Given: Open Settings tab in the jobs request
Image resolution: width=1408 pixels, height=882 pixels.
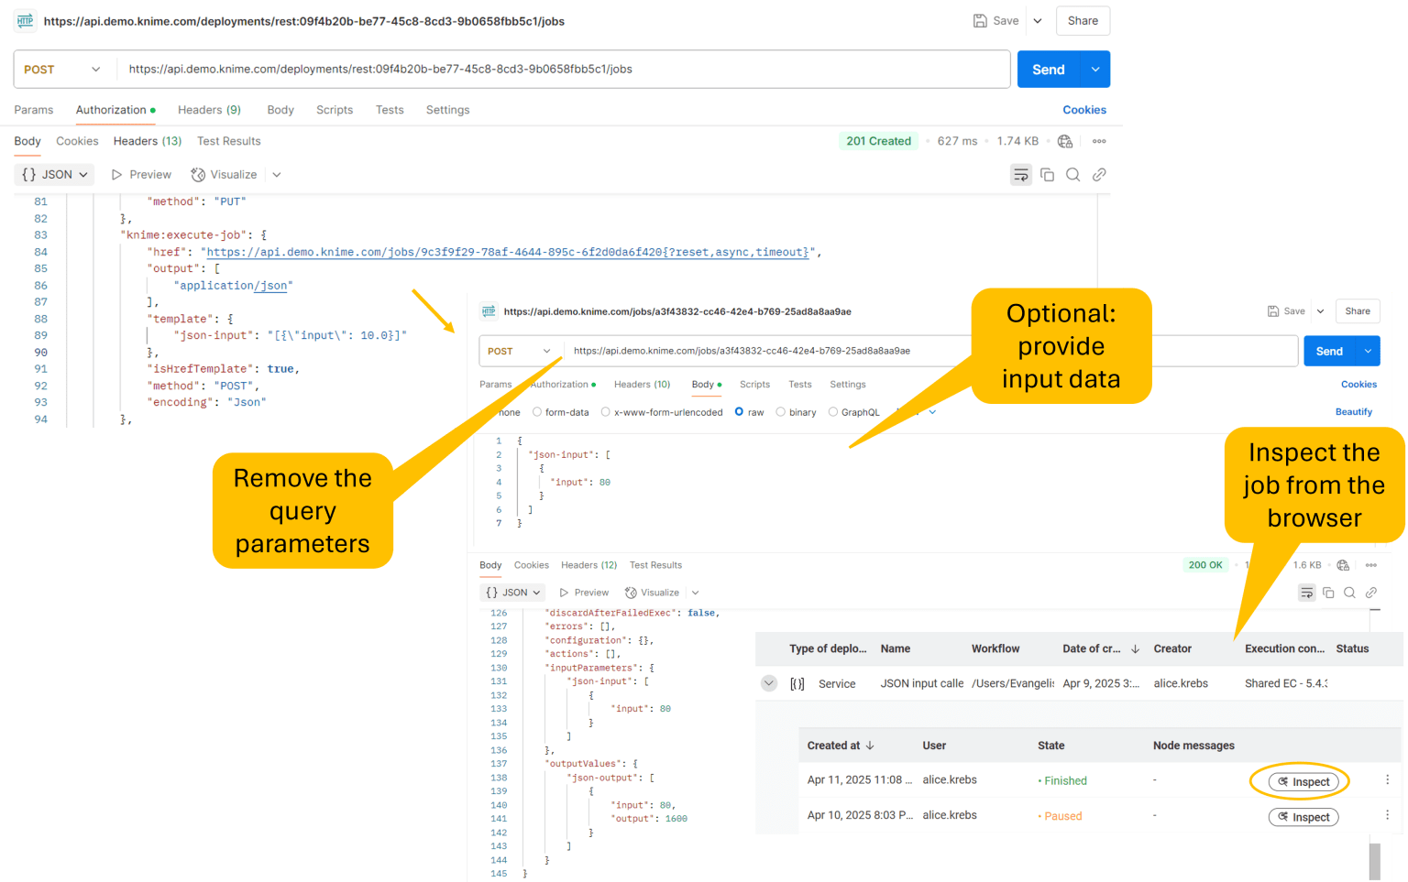Looking at the screenshot, I should [848, 385].
